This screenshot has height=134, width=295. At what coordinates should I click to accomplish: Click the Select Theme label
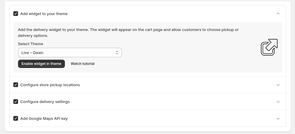coord(31,44)
